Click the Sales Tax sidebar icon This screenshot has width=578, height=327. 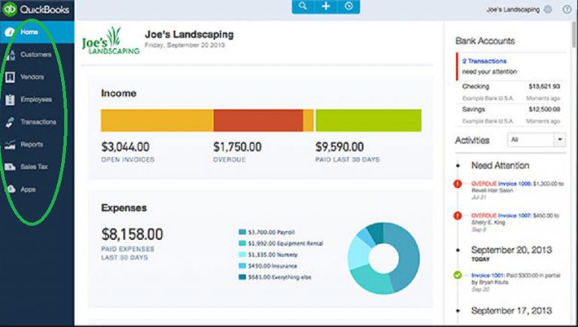coord(10,167)
